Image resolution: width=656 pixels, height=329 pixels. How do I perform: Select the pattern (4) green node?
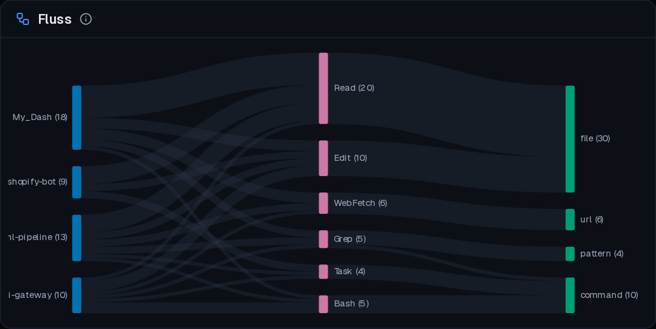pyautogui.click(x=570, y=254)
